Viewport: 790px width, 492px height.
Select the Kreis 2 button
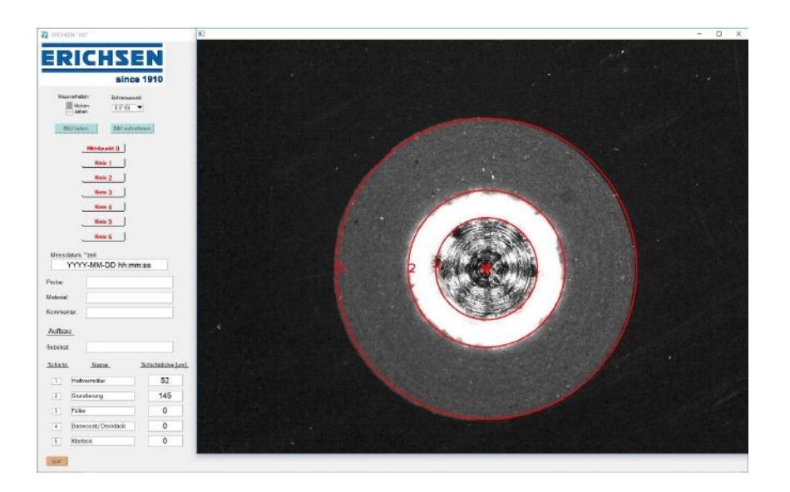click(103, 178)
